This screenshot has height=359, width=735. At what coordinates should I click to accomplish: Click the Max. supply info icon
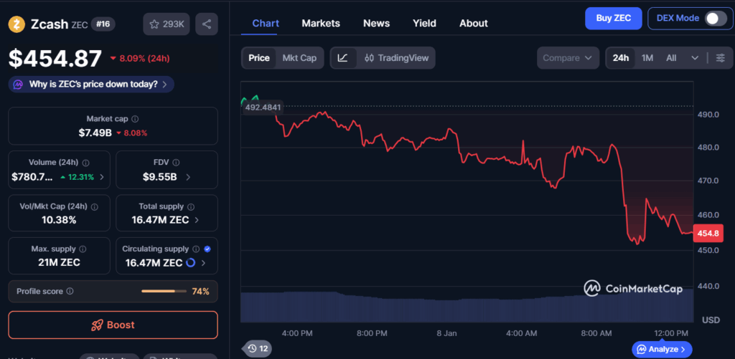(83, 249)
